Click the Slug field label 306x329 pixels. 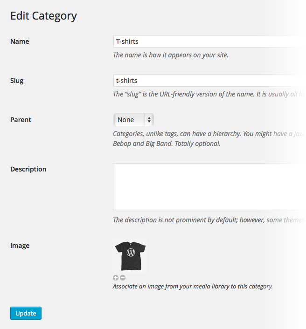[17, 81]
